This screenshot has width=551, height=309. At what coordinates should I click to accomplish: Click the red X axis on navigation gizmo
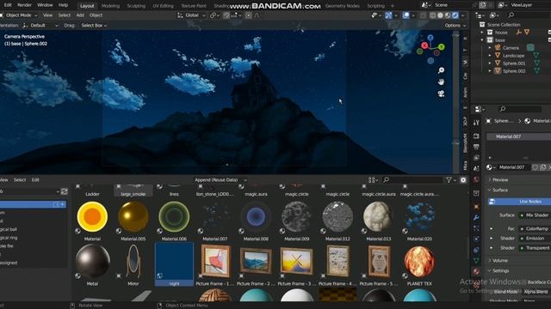pyautogui.click(x=424, y=45)
